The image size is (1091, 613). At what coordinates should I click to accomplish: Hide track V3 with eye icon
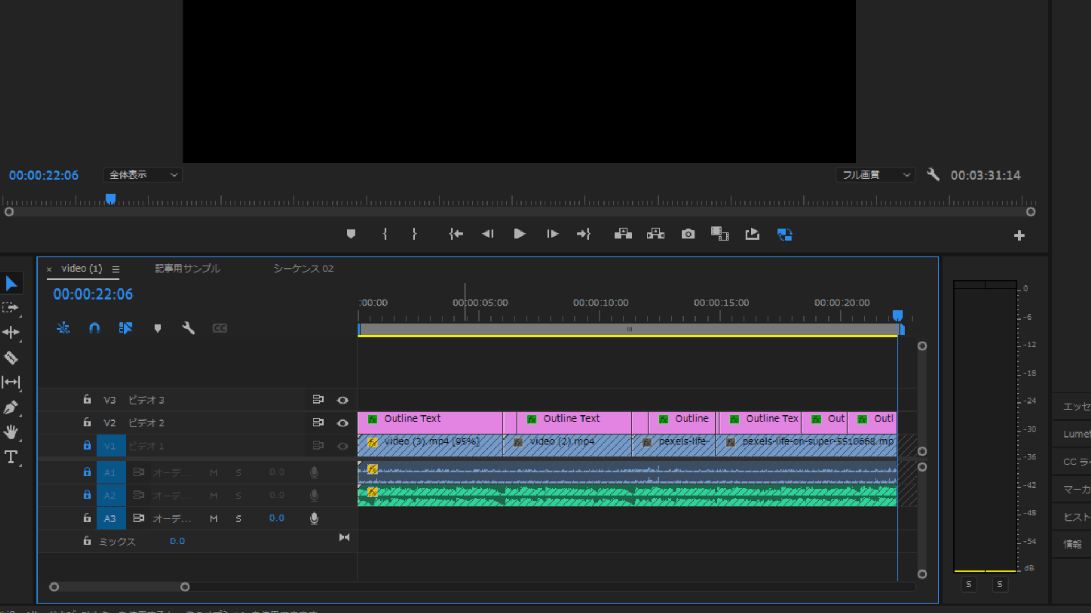point(343,400)
